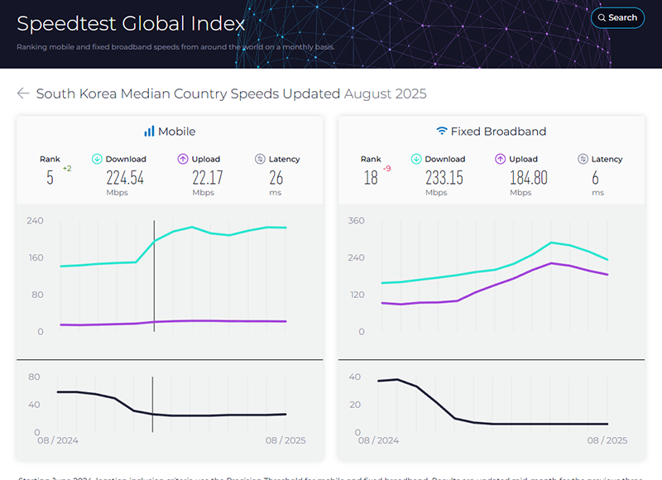Click the Fixed Broadband Upload icon
The width and height of the screenshot is (662, 480).
[501, 159]
